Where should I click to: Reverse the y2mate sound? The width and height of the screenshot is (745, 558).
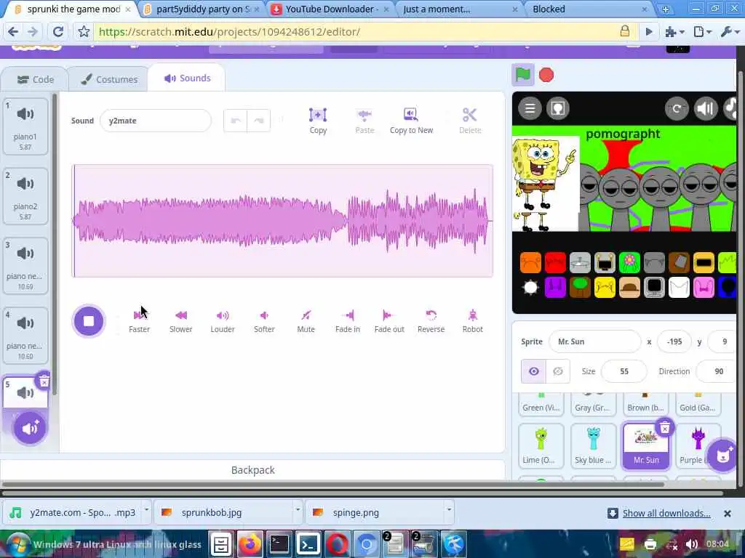coord(431,321)
